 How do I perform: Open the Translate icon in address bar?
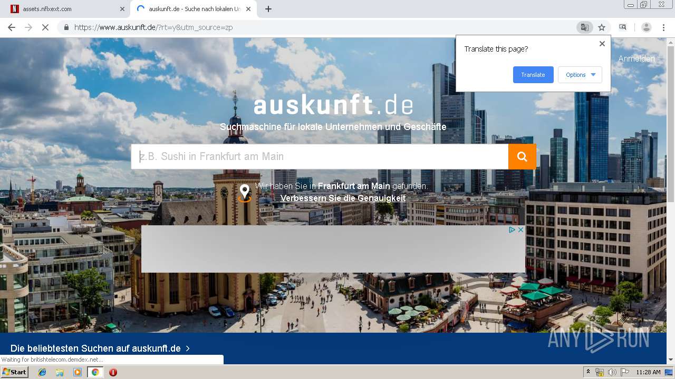(584, 27)
